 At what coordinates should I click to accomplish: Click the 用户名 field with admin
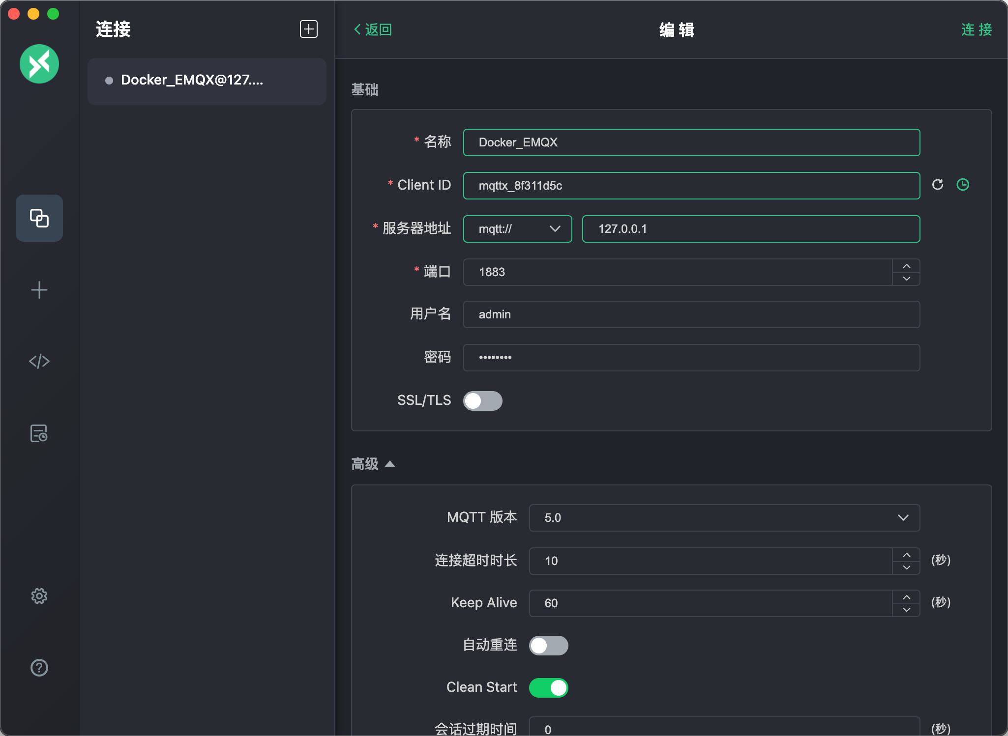(x=691, y=314)
